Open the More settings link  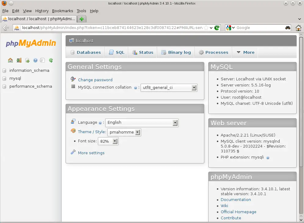click(91, 153)
